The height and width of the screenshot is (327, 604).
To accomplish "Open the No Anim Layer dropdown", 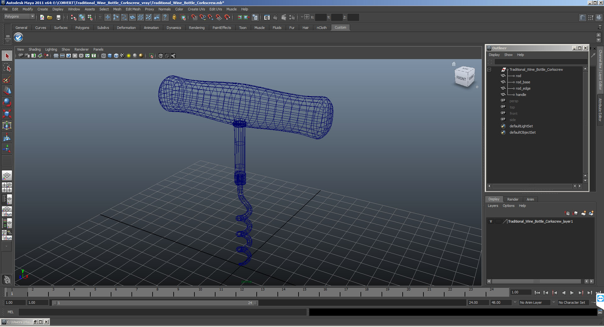I will (534, 302).
